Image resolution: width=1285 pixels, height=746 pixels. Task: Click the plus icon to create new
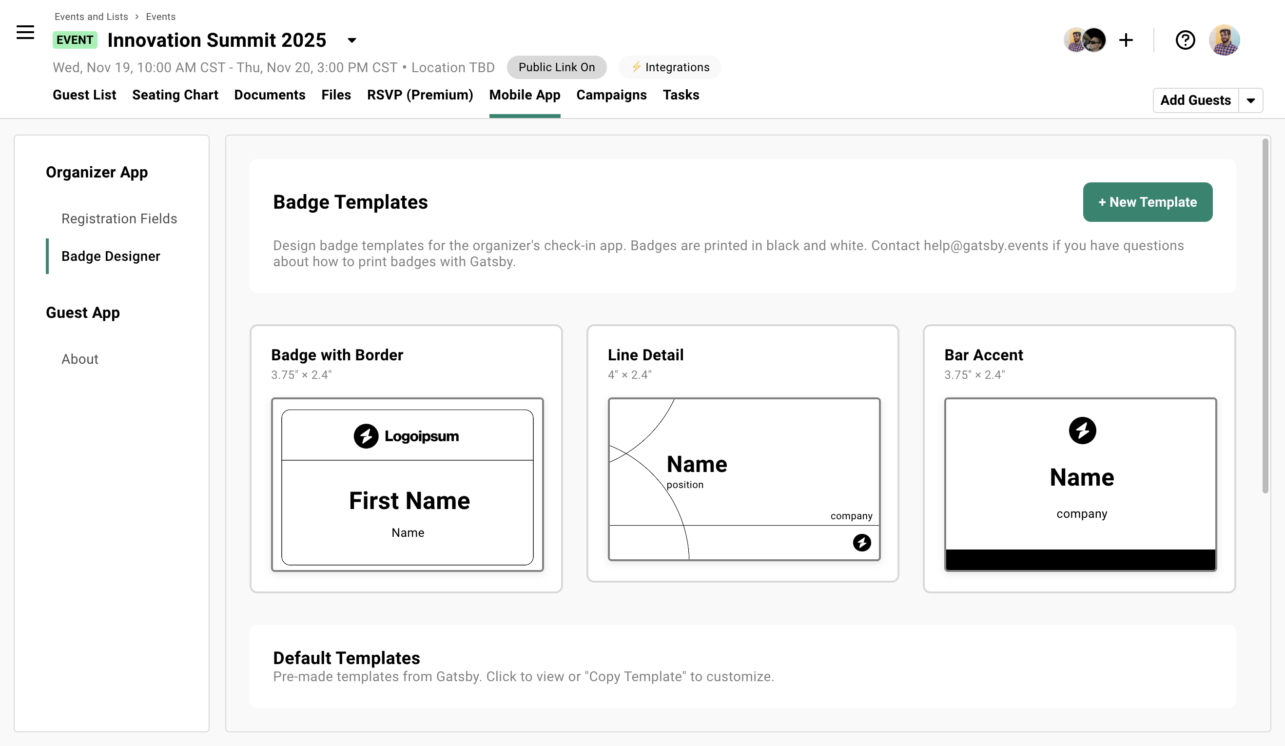pyautogui.click(x=1126, y=40)
